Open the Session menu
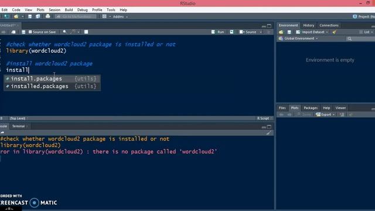The height and width of the screenshot is (211, 375). [54, 10]
